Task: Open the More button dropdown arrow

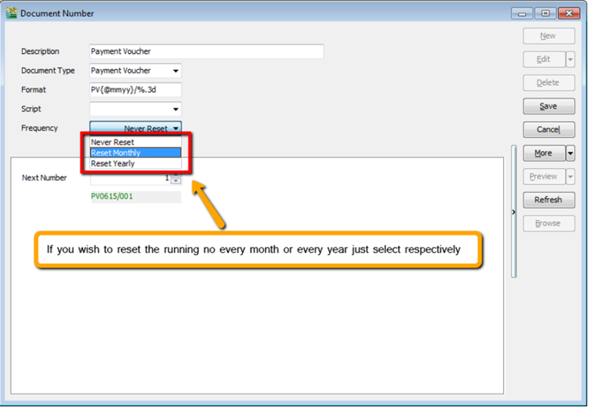Action: point(570,153)
